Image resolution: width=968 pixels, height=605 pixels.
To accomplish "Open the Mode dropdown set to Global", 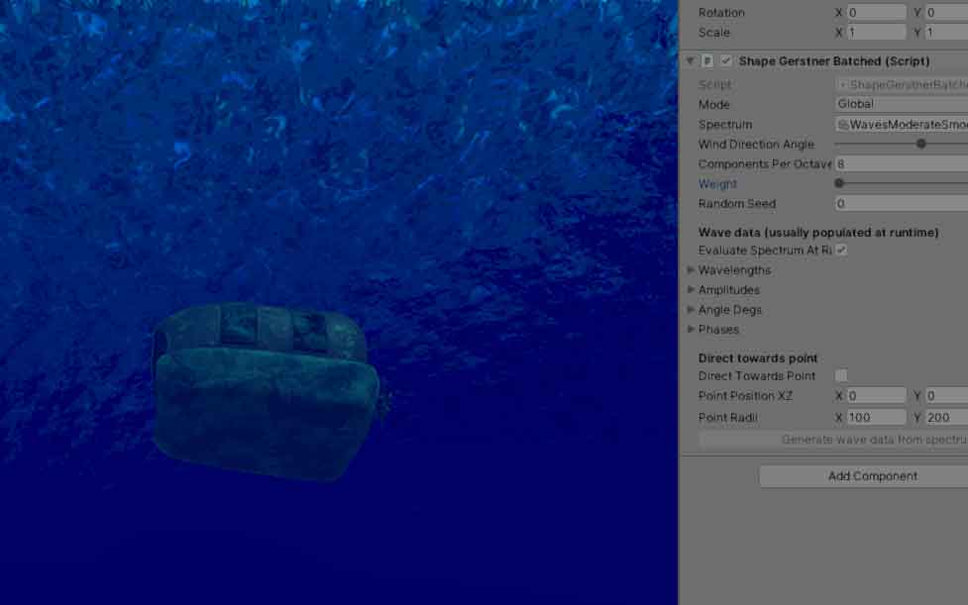I will coord(892,103).
